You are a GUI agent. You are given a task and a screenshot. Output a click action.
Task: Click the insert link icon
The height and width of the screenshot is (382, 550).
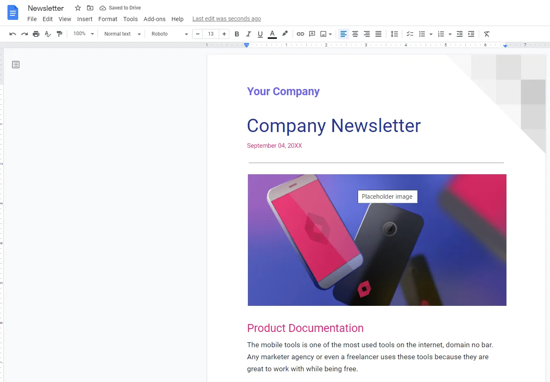pos(300,34)
